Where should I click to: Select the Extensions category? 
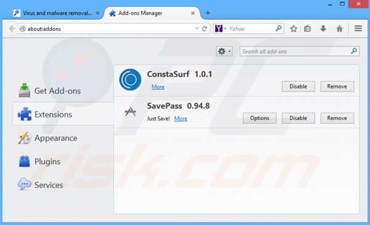[x=63, y=114]
